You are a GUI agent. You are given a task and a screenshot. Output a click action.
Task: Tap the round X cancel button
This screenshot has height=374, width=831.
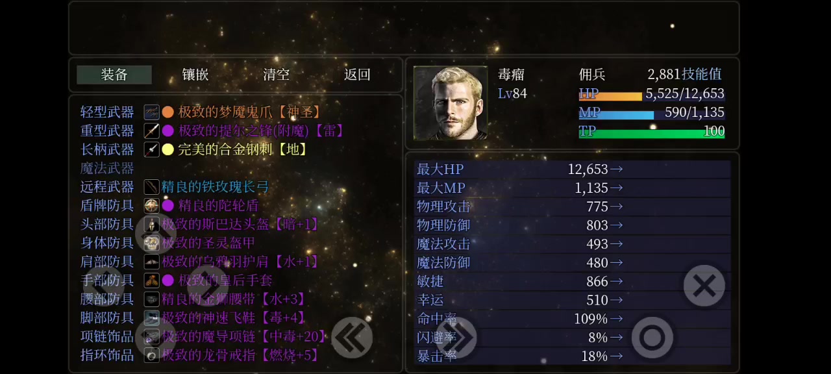click(704, 286)
